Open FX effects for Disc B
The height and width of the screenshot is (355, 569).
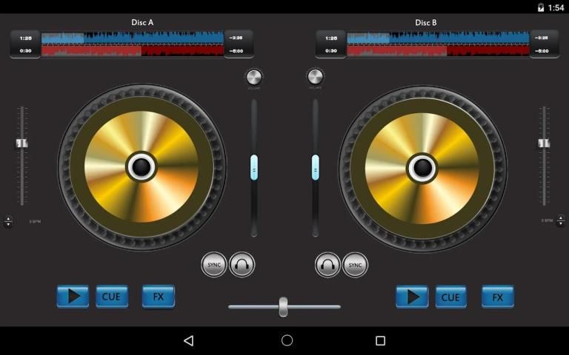pyautogui.click(x=497, y=297)
